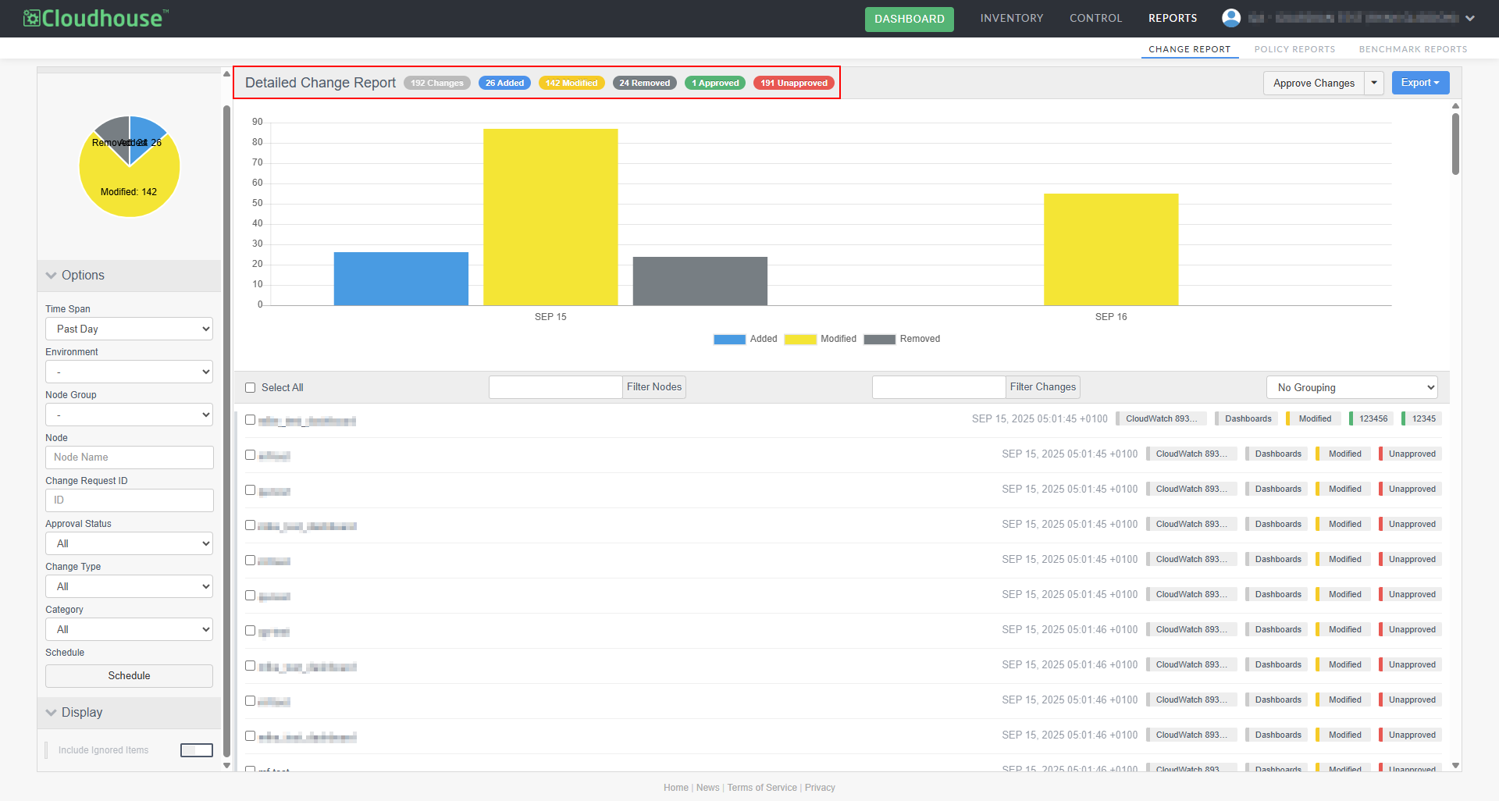This screenshot has width=1499, height=801.
Task: Collapse the Options section chevron
Action: tap(52, 276)
